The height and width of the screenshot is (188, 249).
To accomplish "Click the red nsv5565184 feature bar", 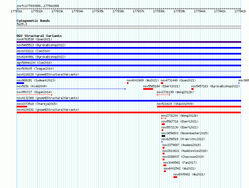I will (148, 89).
